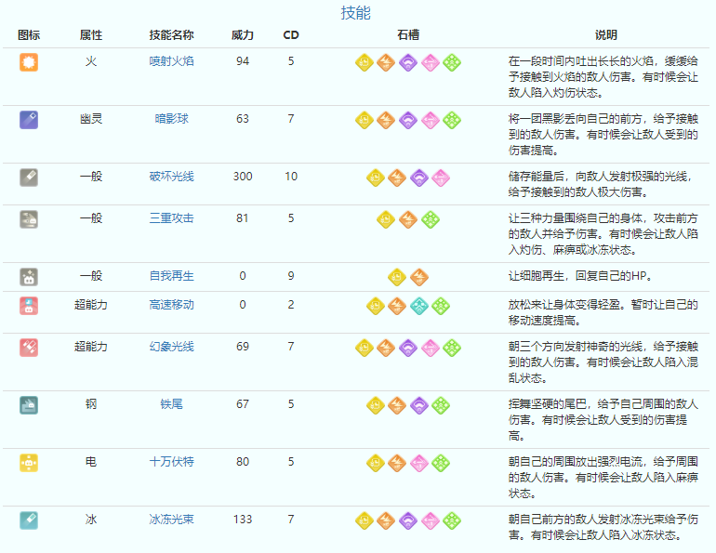Open the 喷射火焰 skill link

coord(171,62)
